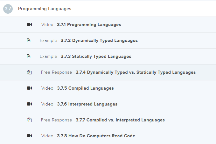Collapse the Programming Languages section header

pyautogui.click(x=45, y=9)
